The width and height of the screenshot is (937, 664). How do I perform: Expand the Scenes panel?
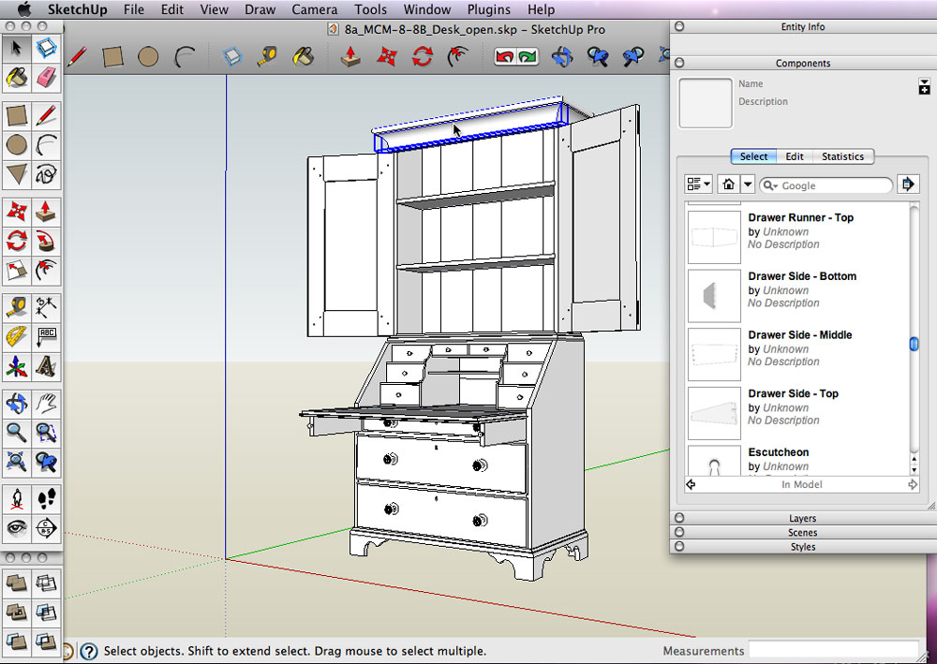[x=802, y=533]
